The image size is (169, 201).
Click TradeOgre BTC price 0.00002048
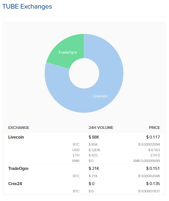click(149, 176)
